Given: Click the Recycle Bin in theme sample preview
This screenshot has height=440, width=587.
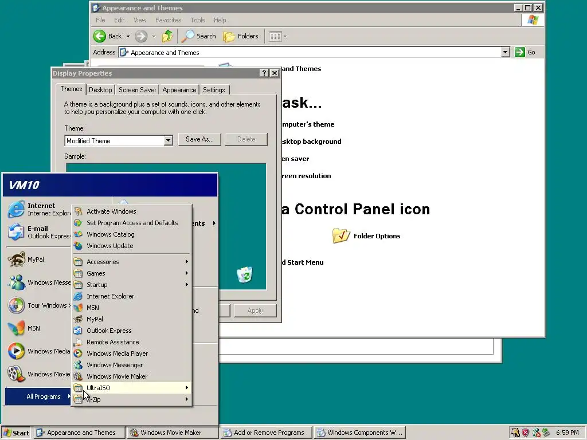Looking at the screenshot, I should [x=244, y=274].
